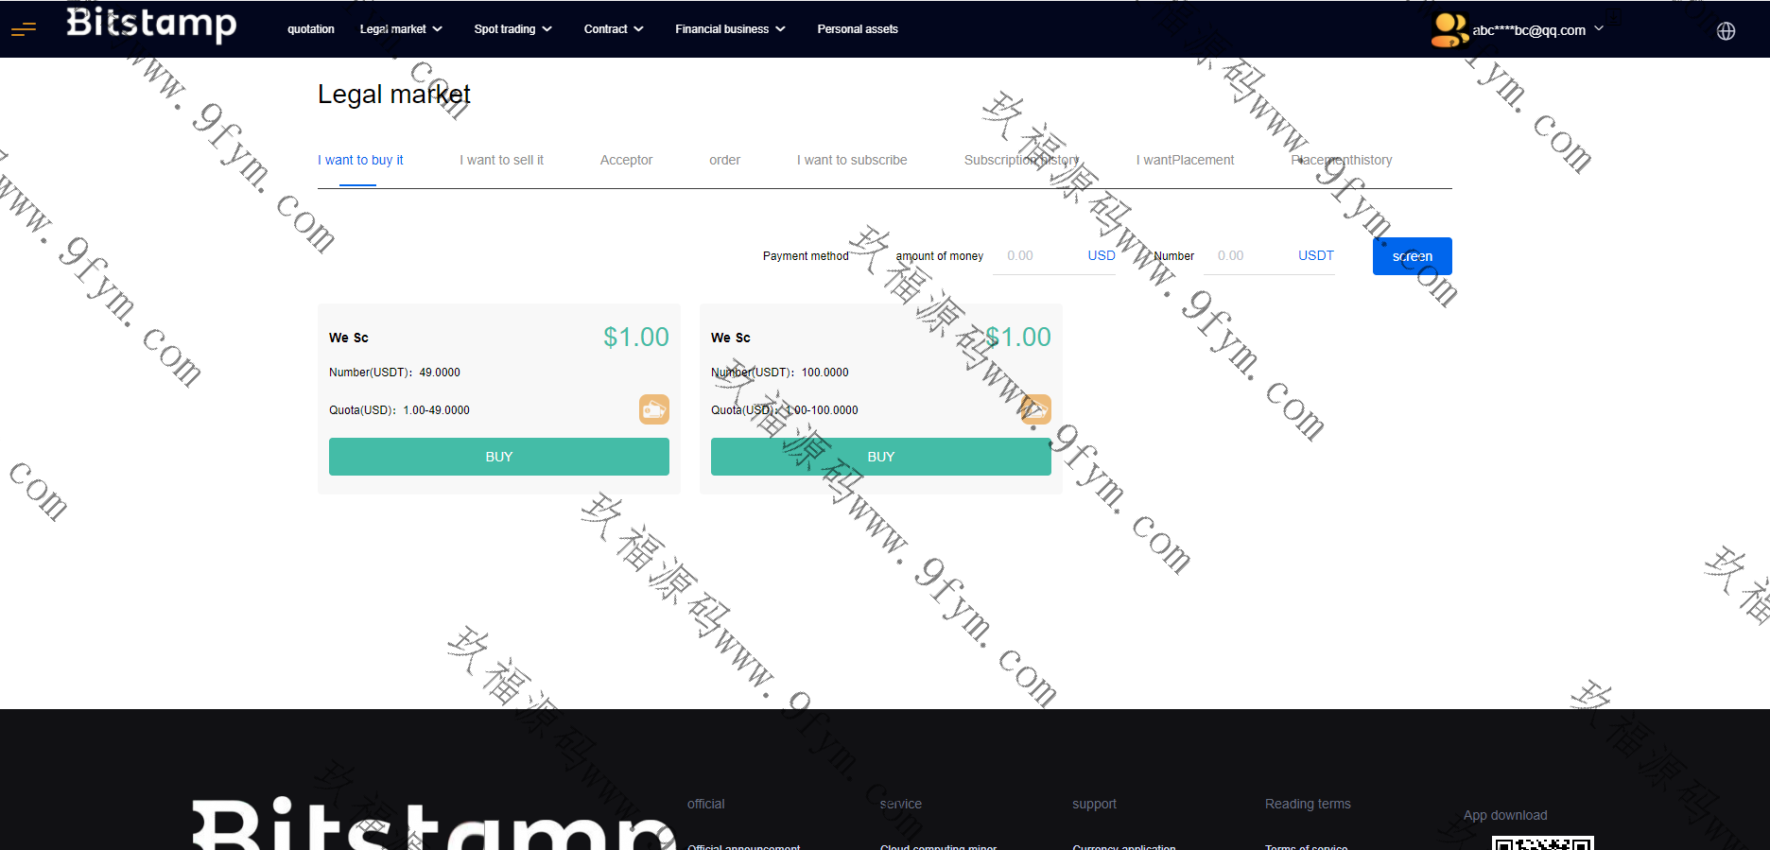This screenshot has width=1770, height=850.
Task: Open the Acceptor tab
Action: tap(626, 160)
